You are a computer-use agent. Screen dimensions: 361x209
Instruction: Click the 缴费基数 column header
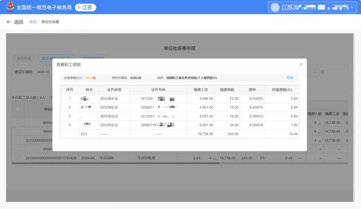click(227, 90)
